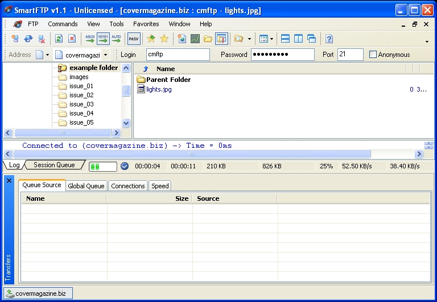The height and width of the screenshot is (302, 437).
Task: Open the Queue Source tab
Action: click(x=42, y=185)
